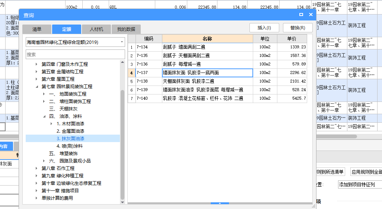The image size is (382, 209).
Task: Click the tree vertical scrollbar thumb
Action: pyautogui.click(x=122, y=145)
